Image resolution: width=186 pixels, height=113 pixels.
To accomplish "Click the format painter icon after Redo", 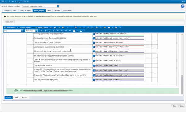I will pos(76,27).
